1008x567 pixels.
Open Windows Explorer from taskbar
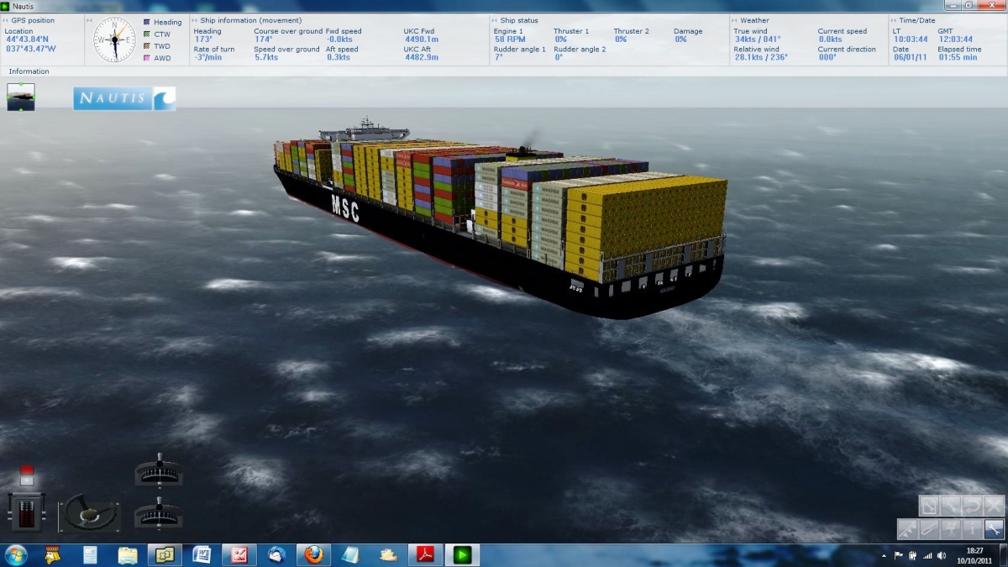[128, 554]
